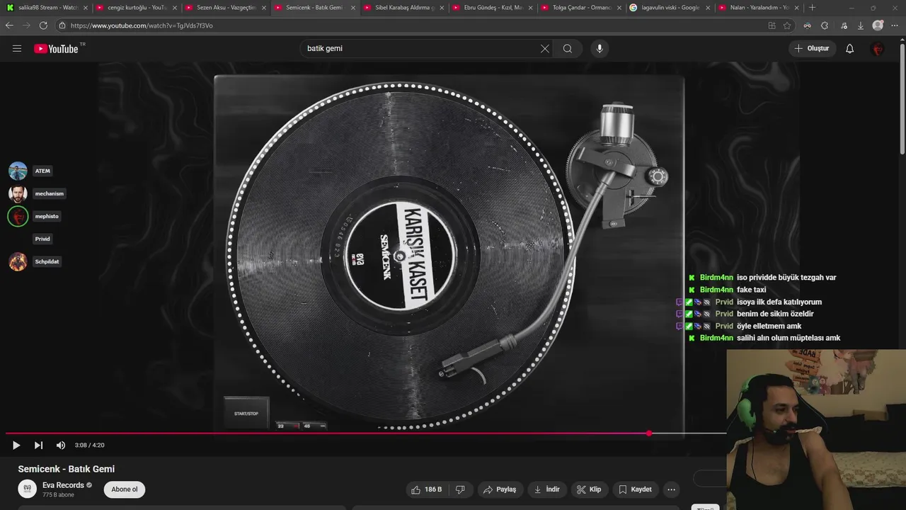Go back with the browser back arrow
This screenshot has height=510, width=906.
click(x=9, y=25)
